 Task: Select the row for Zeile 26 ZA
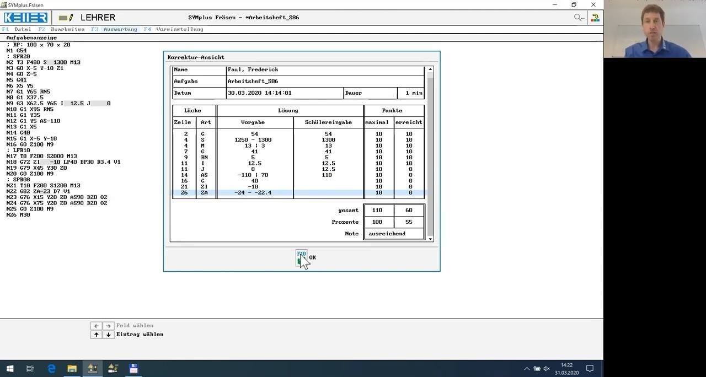299,192
